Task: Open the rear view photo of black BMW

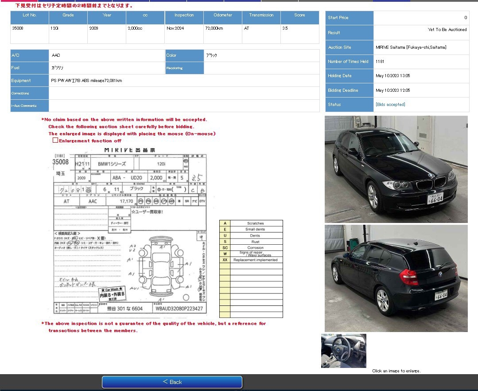Action: click(396, 278)
